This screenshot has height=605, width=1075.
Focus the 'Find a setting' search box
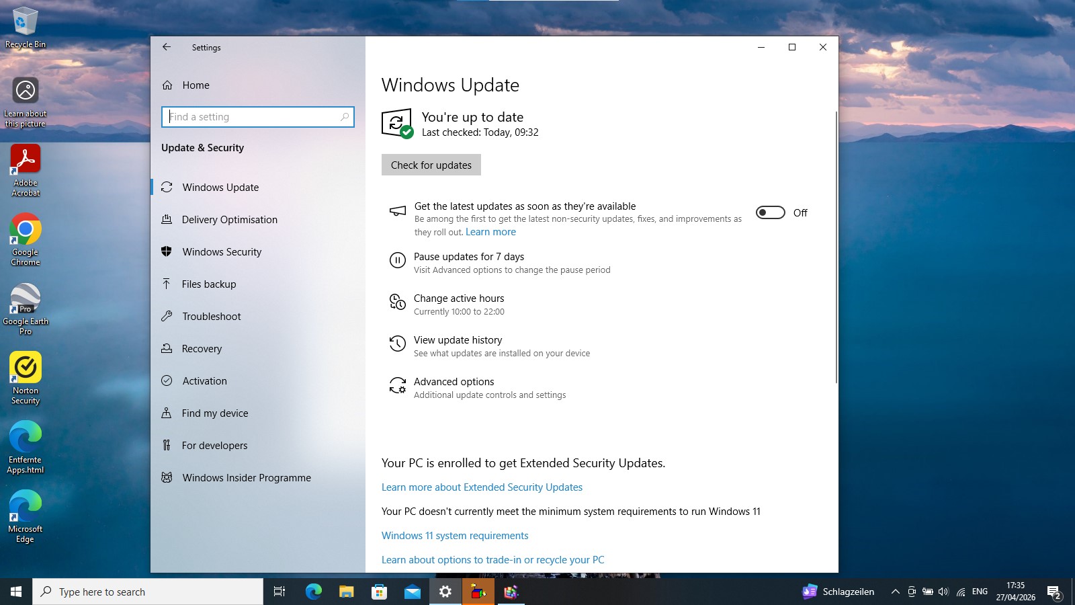[258, 117]
